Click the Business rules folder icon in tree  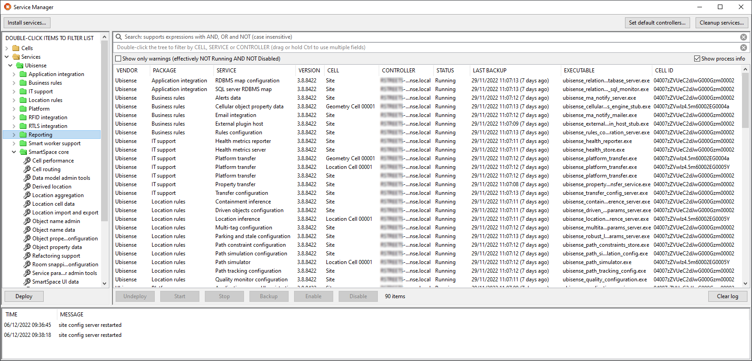[23, 83]
